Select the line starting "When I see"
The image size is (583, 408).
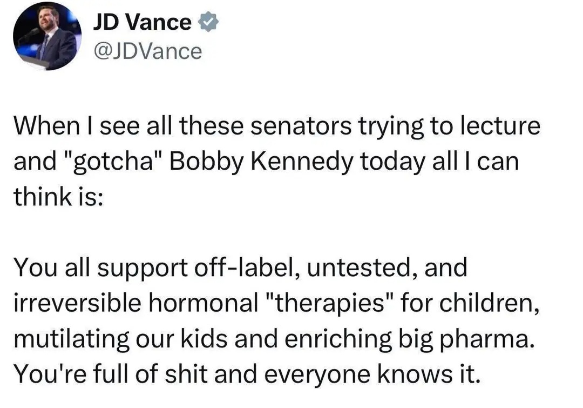(277, 126)
